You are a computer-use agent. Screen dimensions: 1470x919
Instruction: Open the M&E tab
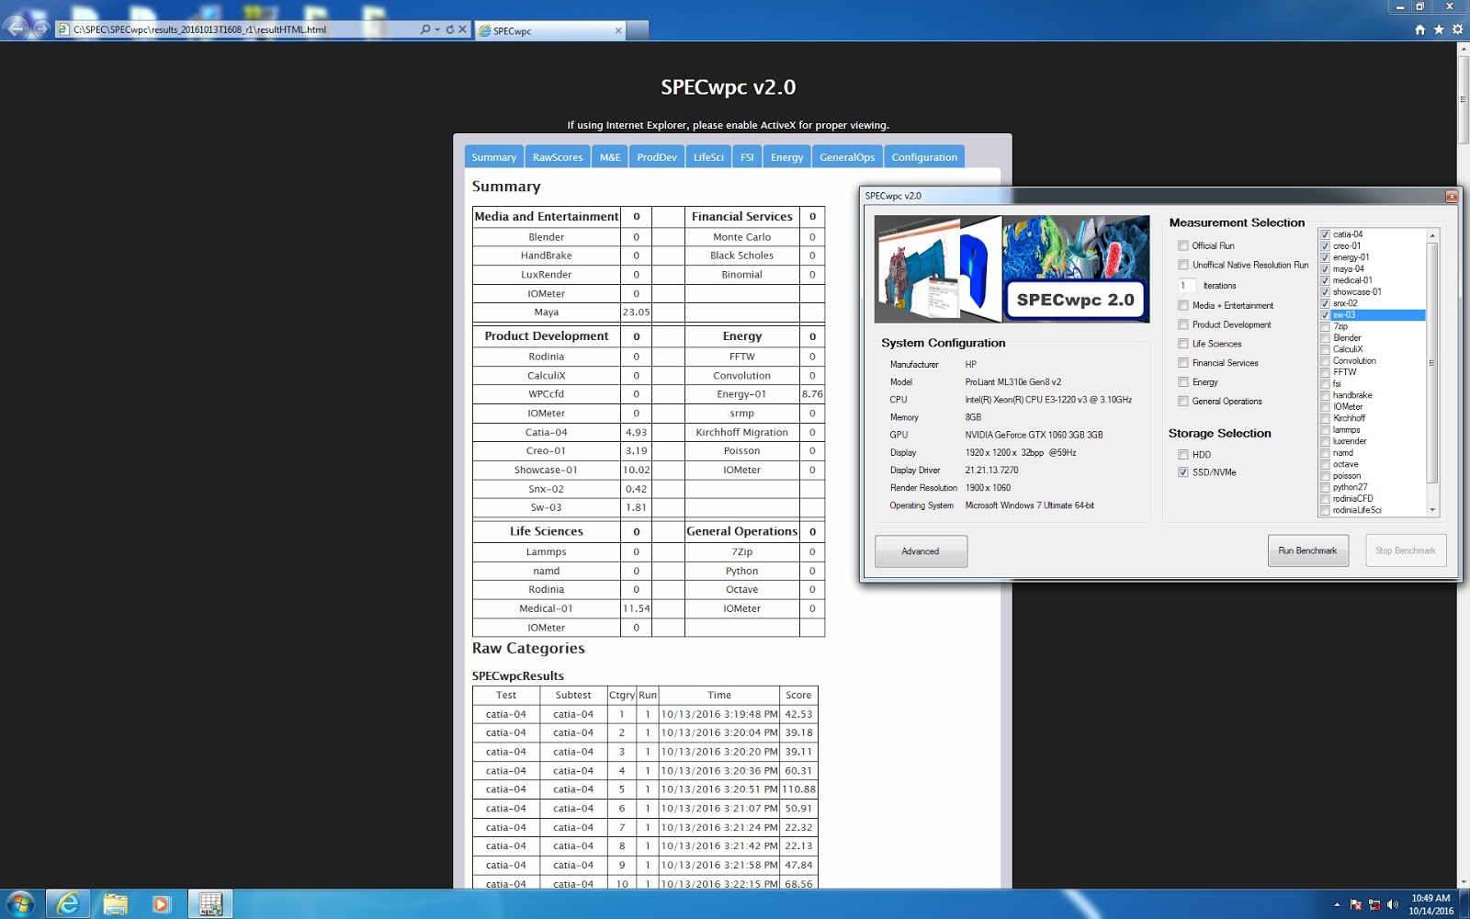(610, 157)
